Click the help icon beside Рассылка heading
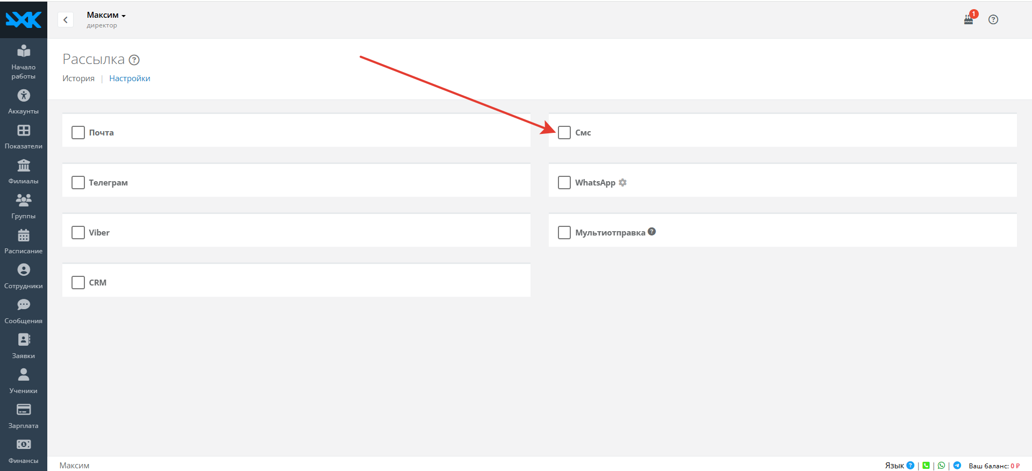1032x471 pixels. click(134, 60)
